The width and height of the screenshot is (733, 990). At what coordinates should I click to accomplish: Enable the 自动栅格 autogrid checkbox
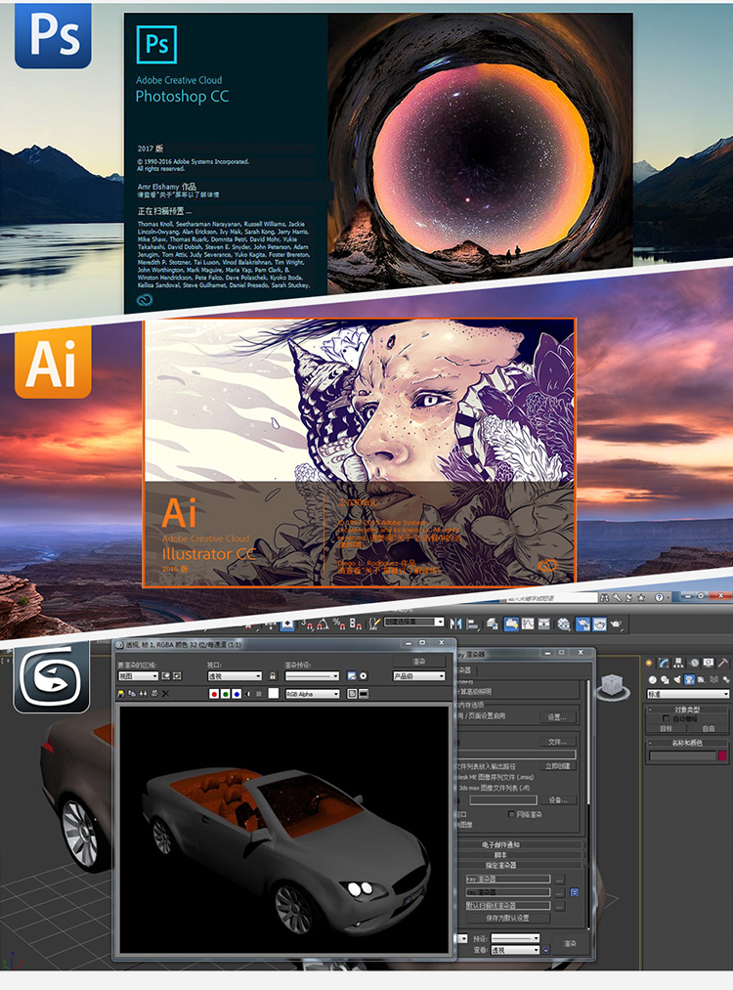[x=666, y=718]
